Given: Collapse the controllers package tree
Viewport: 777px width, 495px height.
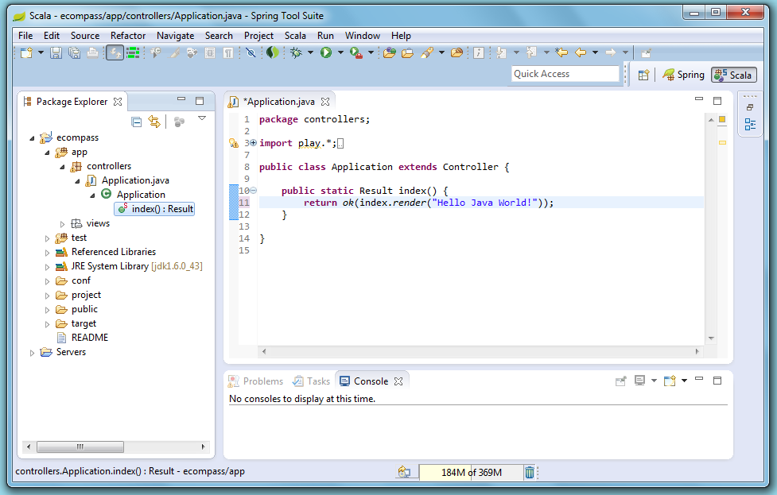Looking at the screenshot, I should tap(61, 166).
